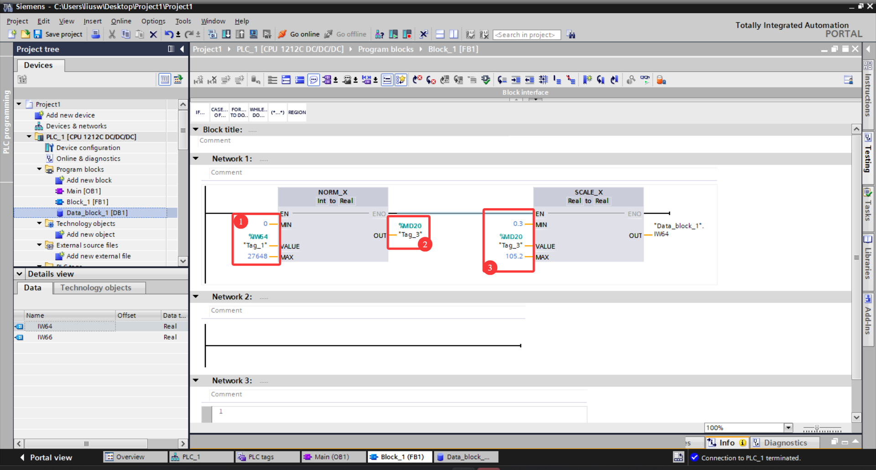
Task: Select Data_block_1 [DB1] tree item
Action: click(97, 213)
